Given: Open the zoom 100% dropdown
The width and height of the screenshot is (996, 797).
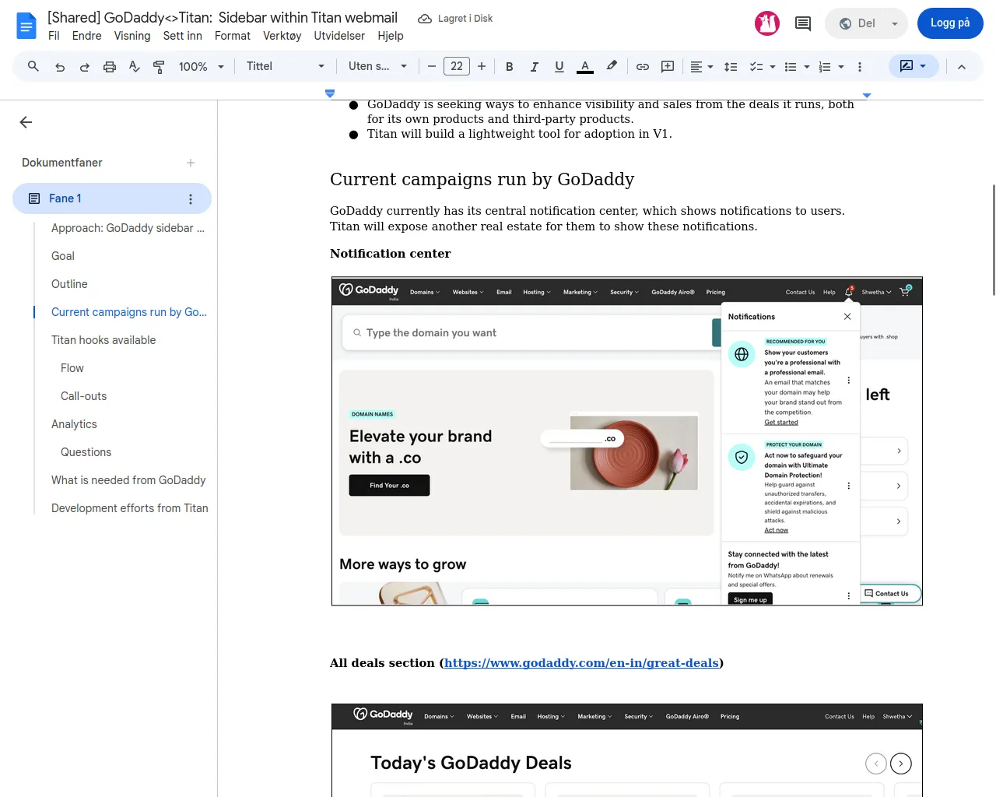Looking at the screenshot, I should [x=201, y=67].
